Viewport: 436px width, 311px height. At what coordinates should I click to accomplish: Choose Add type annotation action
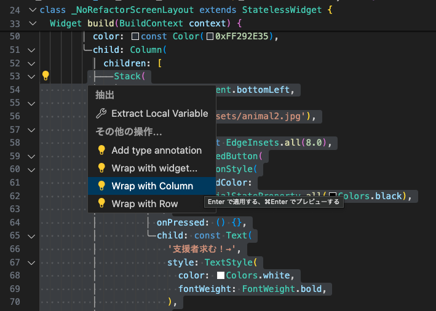point(152,151)
